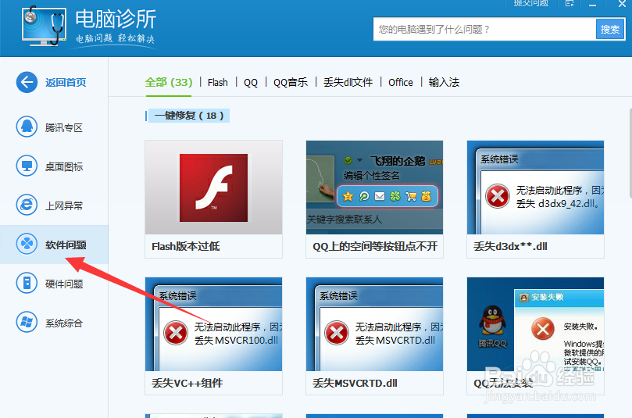Open the 输入法 tab

pos(444,83)
